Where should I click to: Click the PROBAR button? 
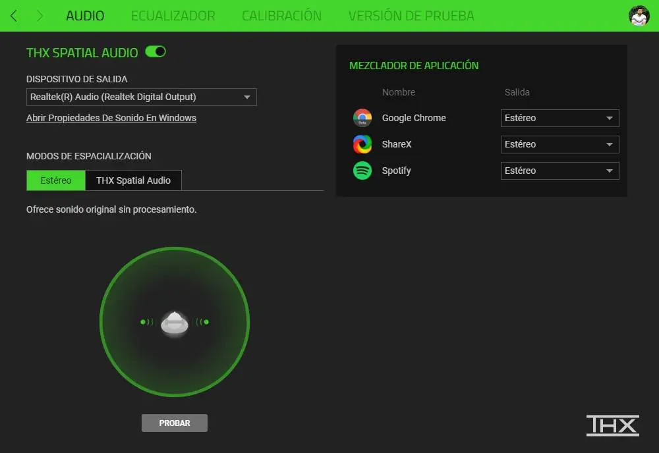point(175,423)
